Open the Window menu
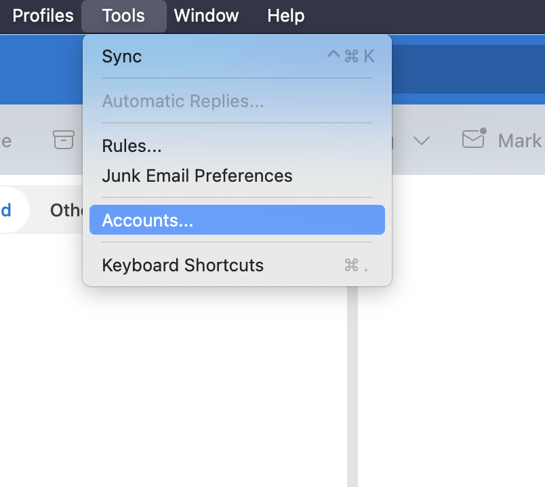 coord(206,16)
